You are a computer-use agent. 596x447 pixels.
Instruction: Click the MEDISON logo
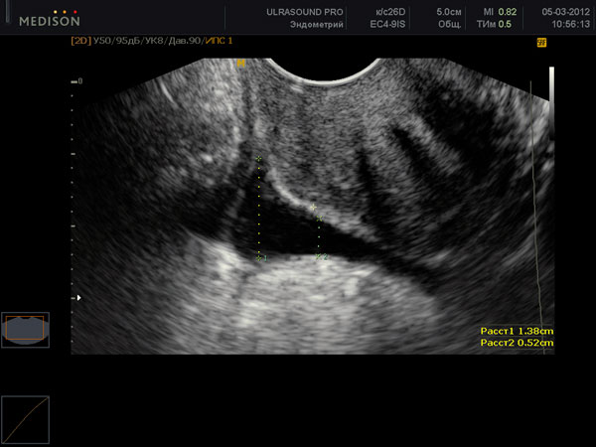click(x=50, y=18)
